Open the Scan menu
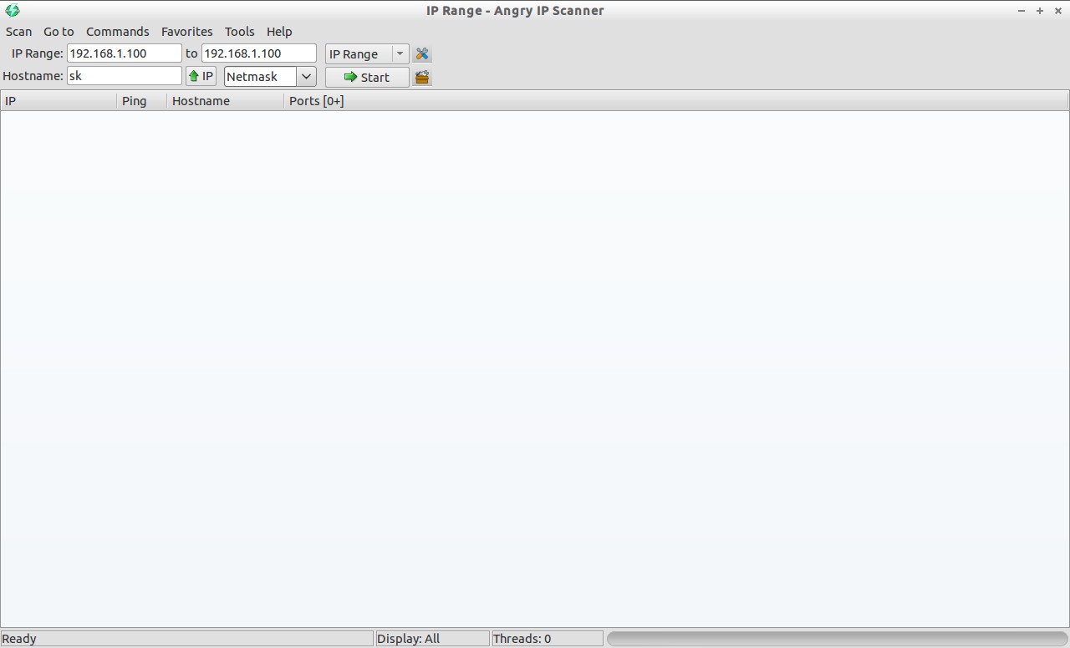 18,32
